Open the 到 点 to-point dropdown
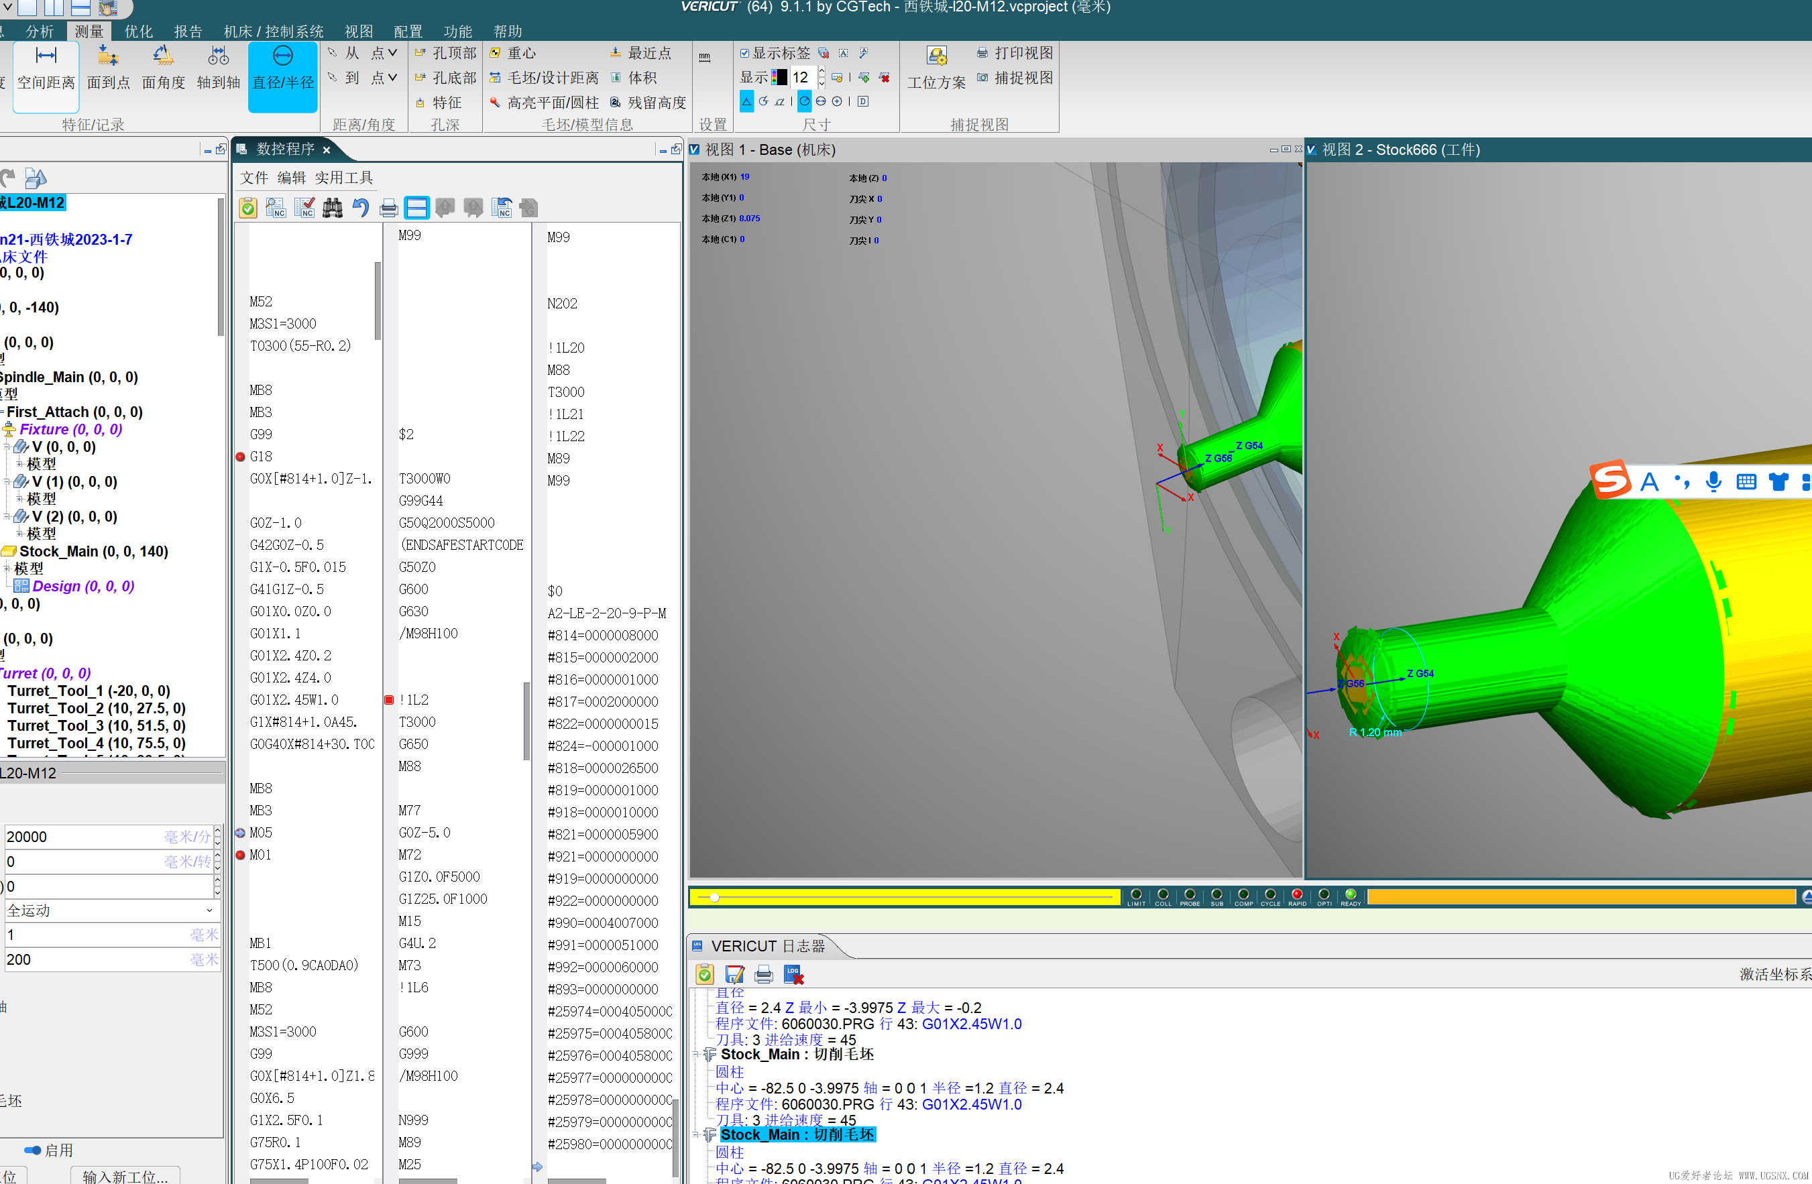 coord(385,78)
